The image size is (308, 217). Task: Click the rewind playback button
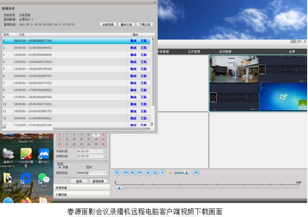[126, 173]
